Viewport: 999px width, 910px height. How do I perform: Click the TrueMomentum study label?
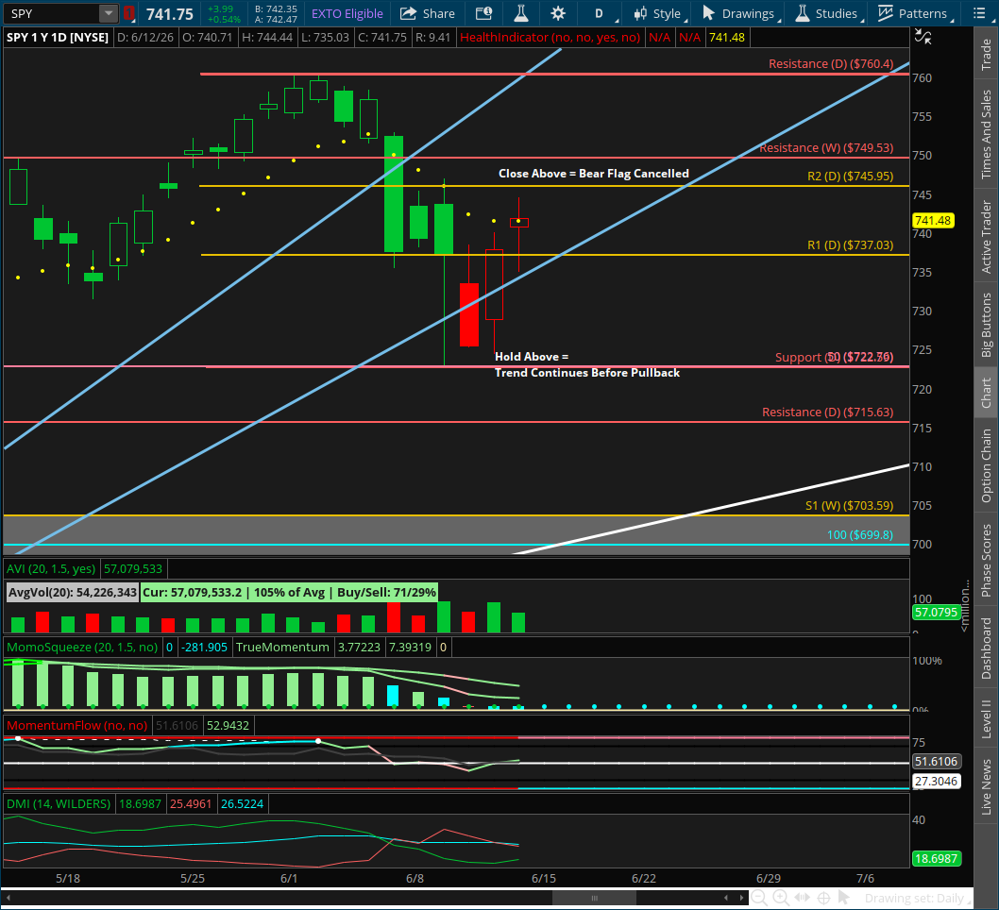282,647
